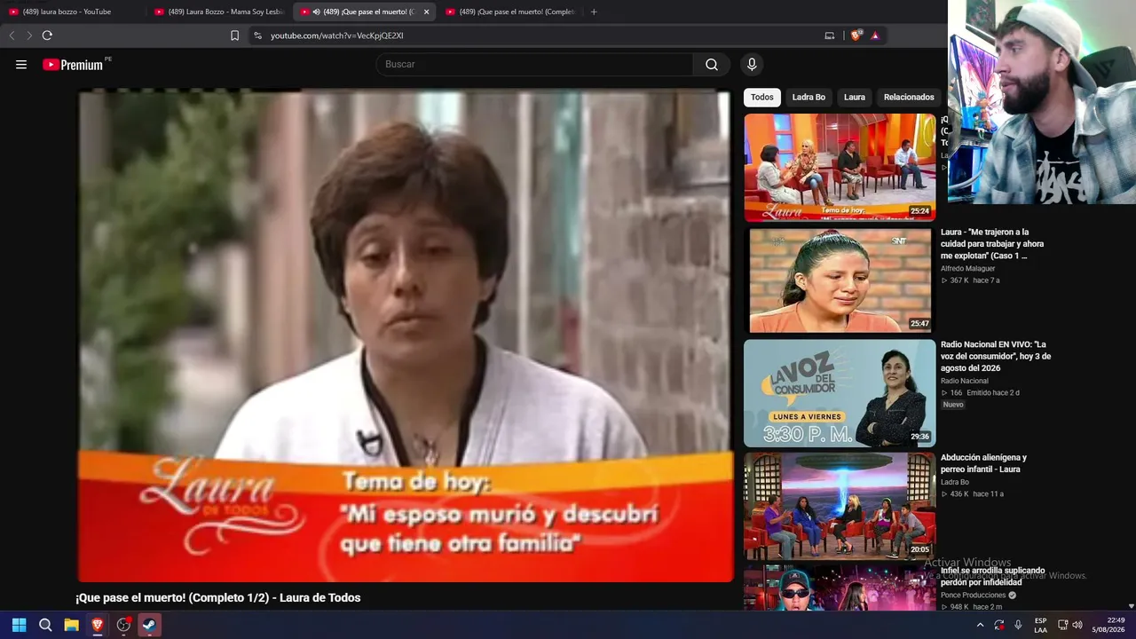
Task: Reload the page with the refresh icon
Action: 47,35
